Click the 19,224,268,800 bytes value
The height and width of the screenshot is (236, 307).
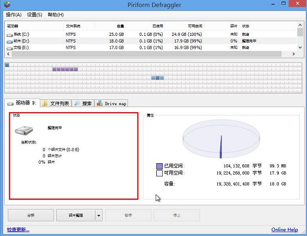(233, 173)
